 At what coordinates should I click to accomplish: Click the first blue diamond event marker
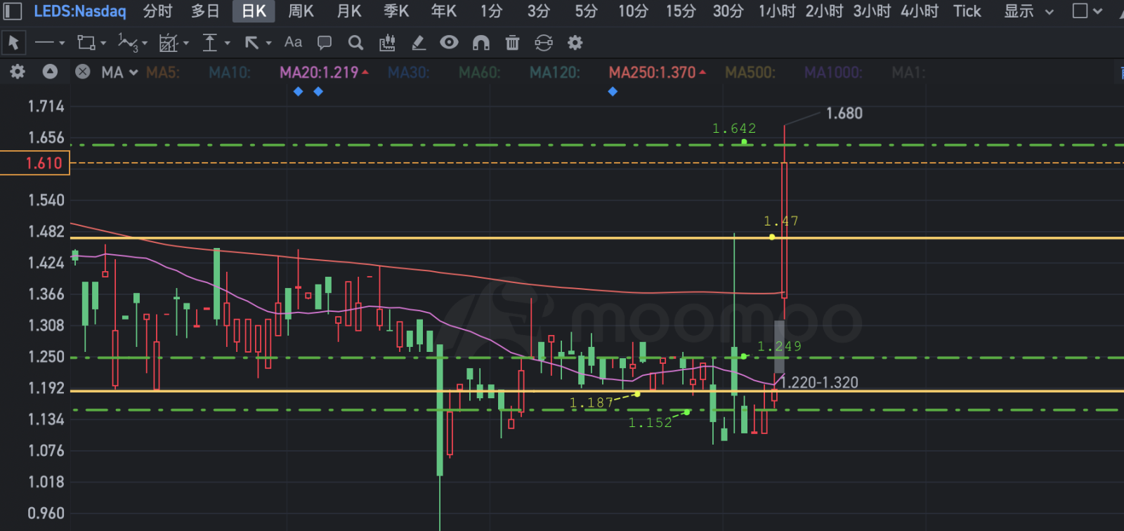click(x=299, y=91)
